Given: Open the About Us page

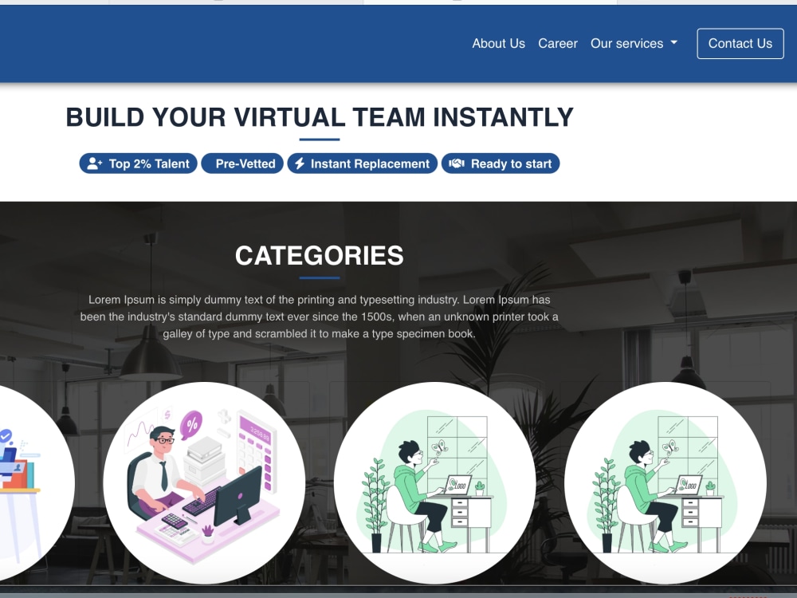Looking at the screenshot, I should pyautogui.click(x=498, y=44).
